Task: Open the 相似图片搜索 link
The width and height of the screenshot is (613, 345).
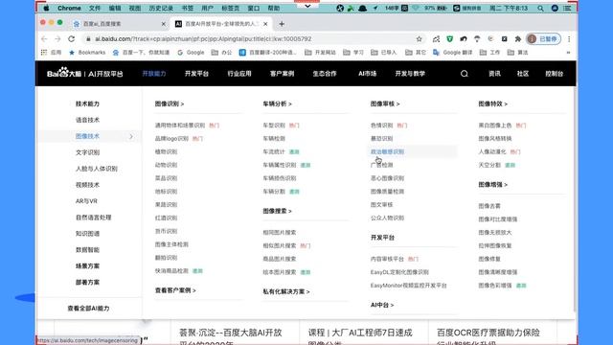Action: pyautogui.click(x=280, y=245)
